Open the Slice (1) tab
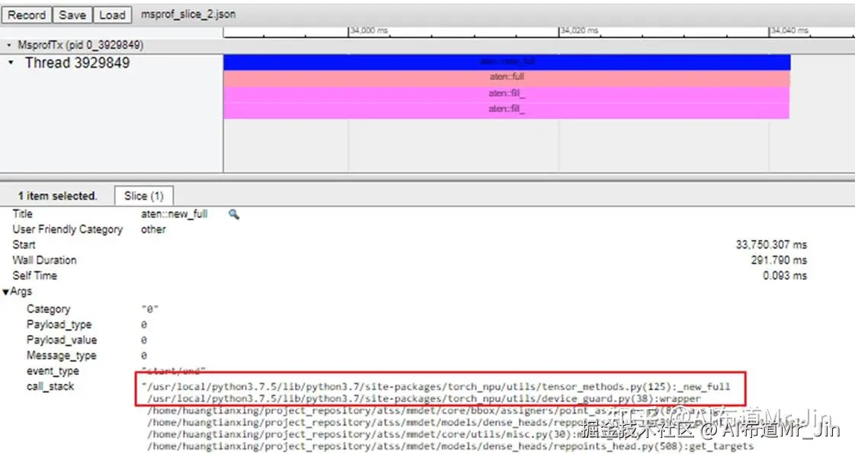The height and width of the screenshot is (454, 855). click(144, 196)
